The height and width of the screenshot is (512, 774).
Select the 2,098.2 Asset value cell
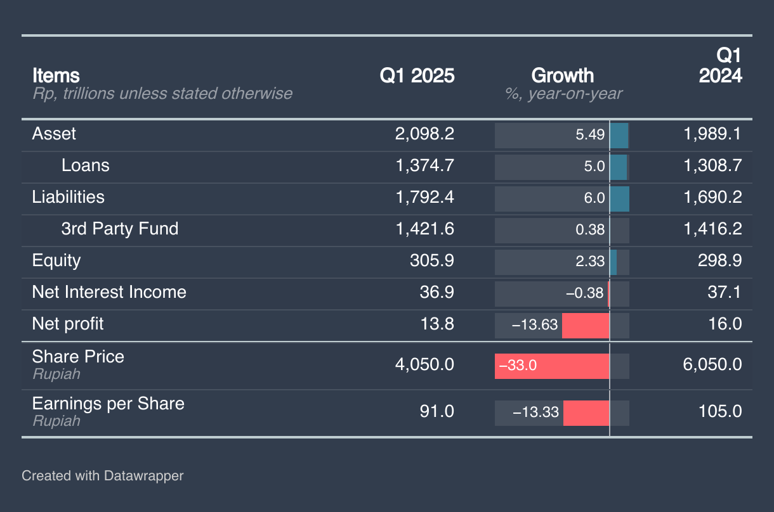[424, 134]
